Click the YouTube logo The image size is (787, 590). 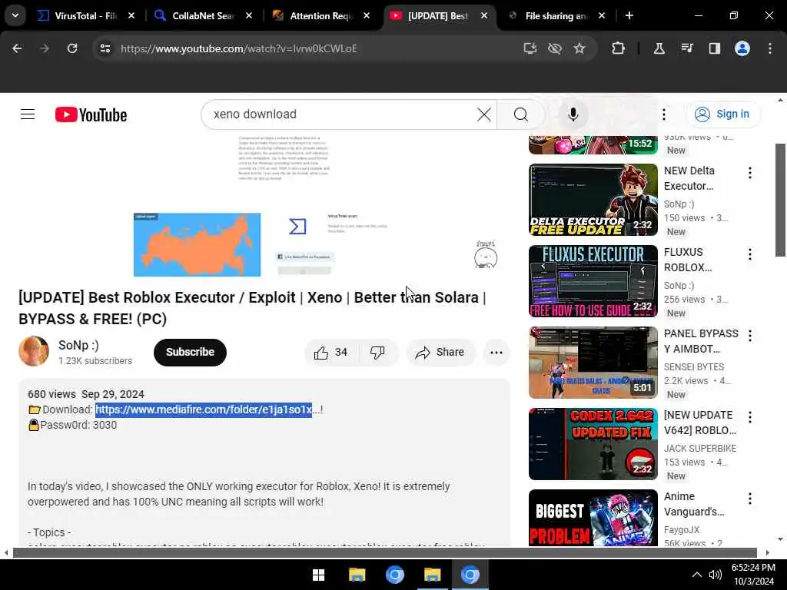pos(91,115)
